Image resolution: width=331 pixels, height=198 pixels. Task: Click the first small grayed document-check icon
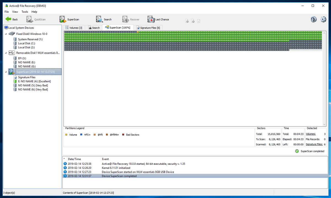[x=187, y=21]
